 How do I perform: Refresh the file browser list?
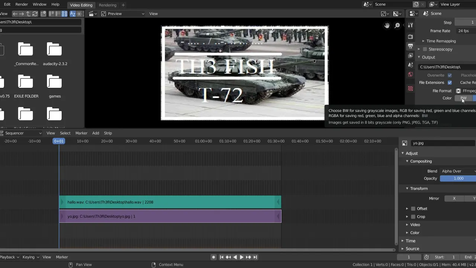point(35,14)
